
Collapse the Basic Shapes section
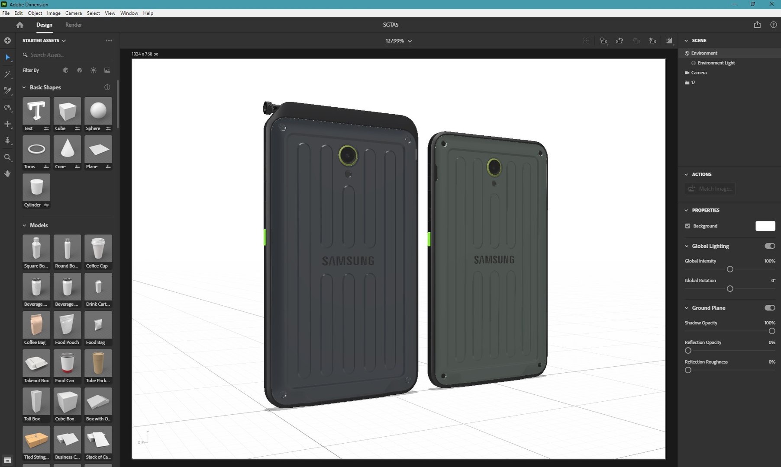[24, 87]
